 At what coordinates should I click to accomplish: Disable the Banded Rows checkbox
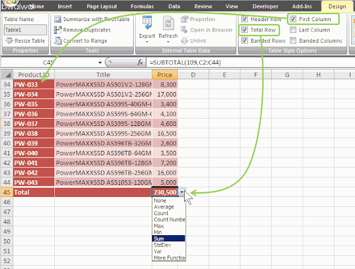(244, 40)
